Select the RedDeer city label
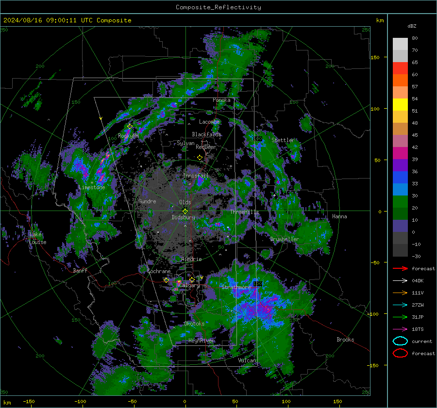 [x=206, y=147]
